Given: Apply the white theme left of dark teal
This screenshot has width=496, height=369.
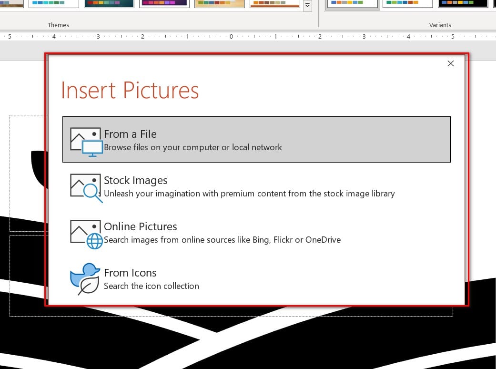Looking at the screenshot, I should tap(53, 4).
